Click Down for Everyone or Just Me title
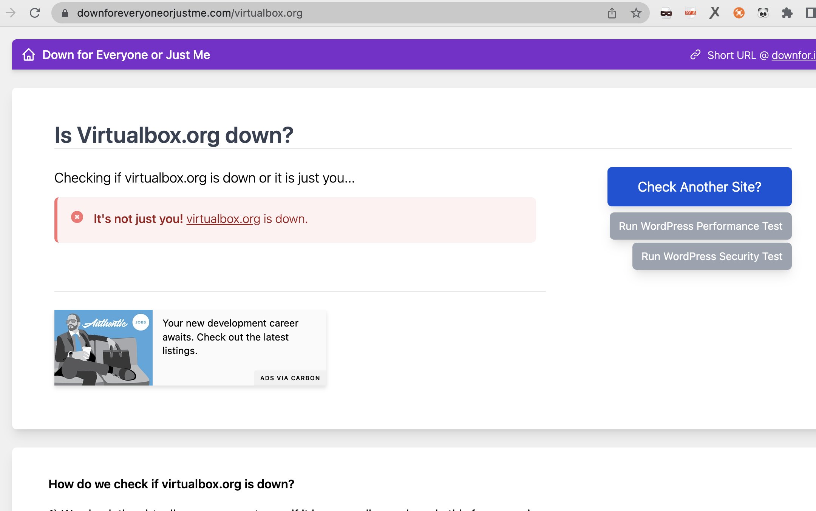The width and height of the screenshot is (816, 511). 126,55
